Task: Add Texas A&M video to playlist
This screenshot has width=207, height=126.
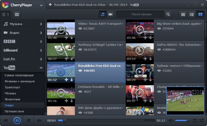Action: 66,38
